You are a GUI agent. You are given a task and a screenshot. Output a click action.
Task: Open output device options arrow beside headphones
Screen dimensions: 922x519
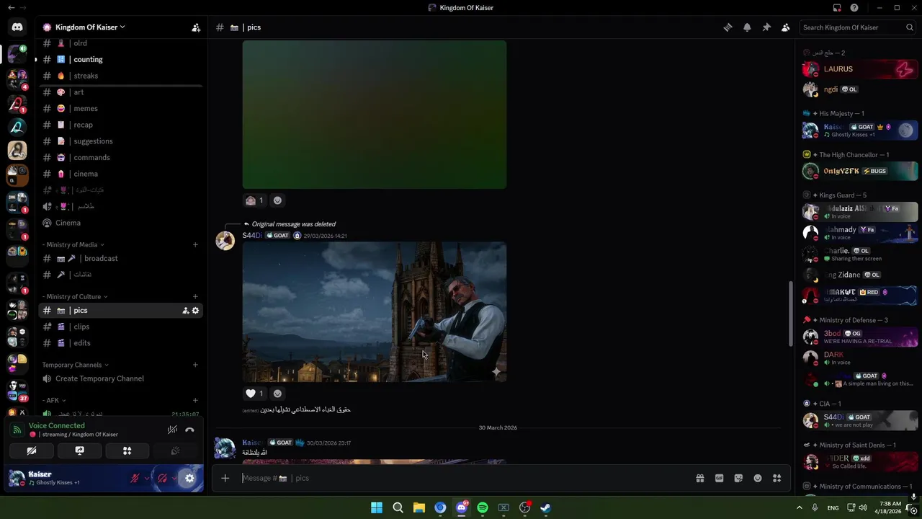174,478
